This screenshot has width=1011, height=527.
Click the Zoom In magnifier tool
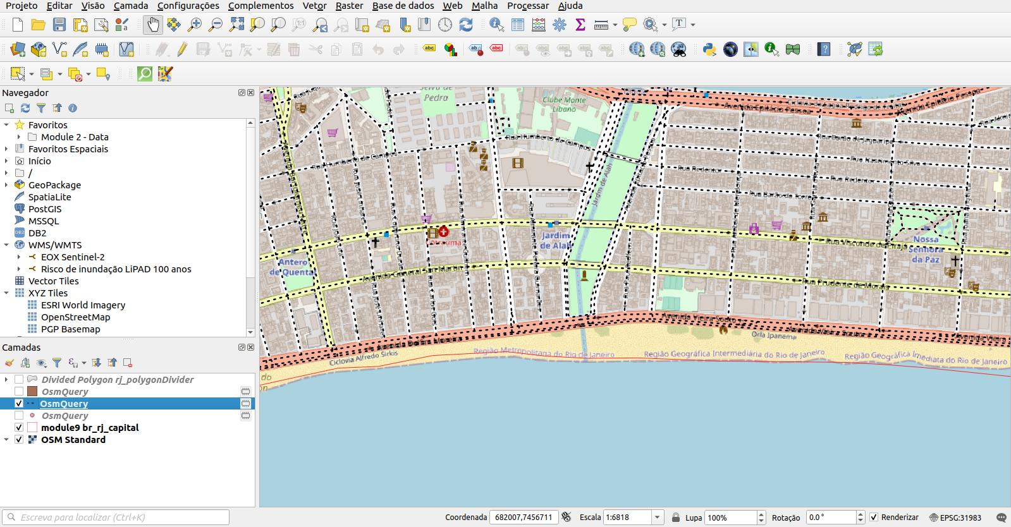[x=195, y=25]
